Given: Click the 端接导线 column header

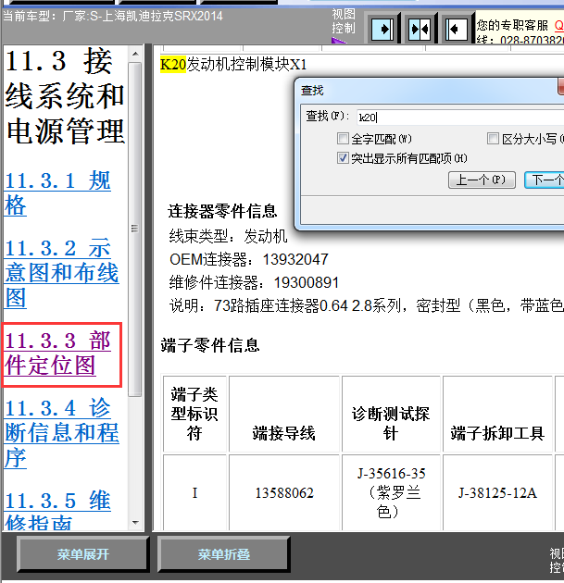Looking at the screenshot, I should pyautogui.click(x=284, y=414).
